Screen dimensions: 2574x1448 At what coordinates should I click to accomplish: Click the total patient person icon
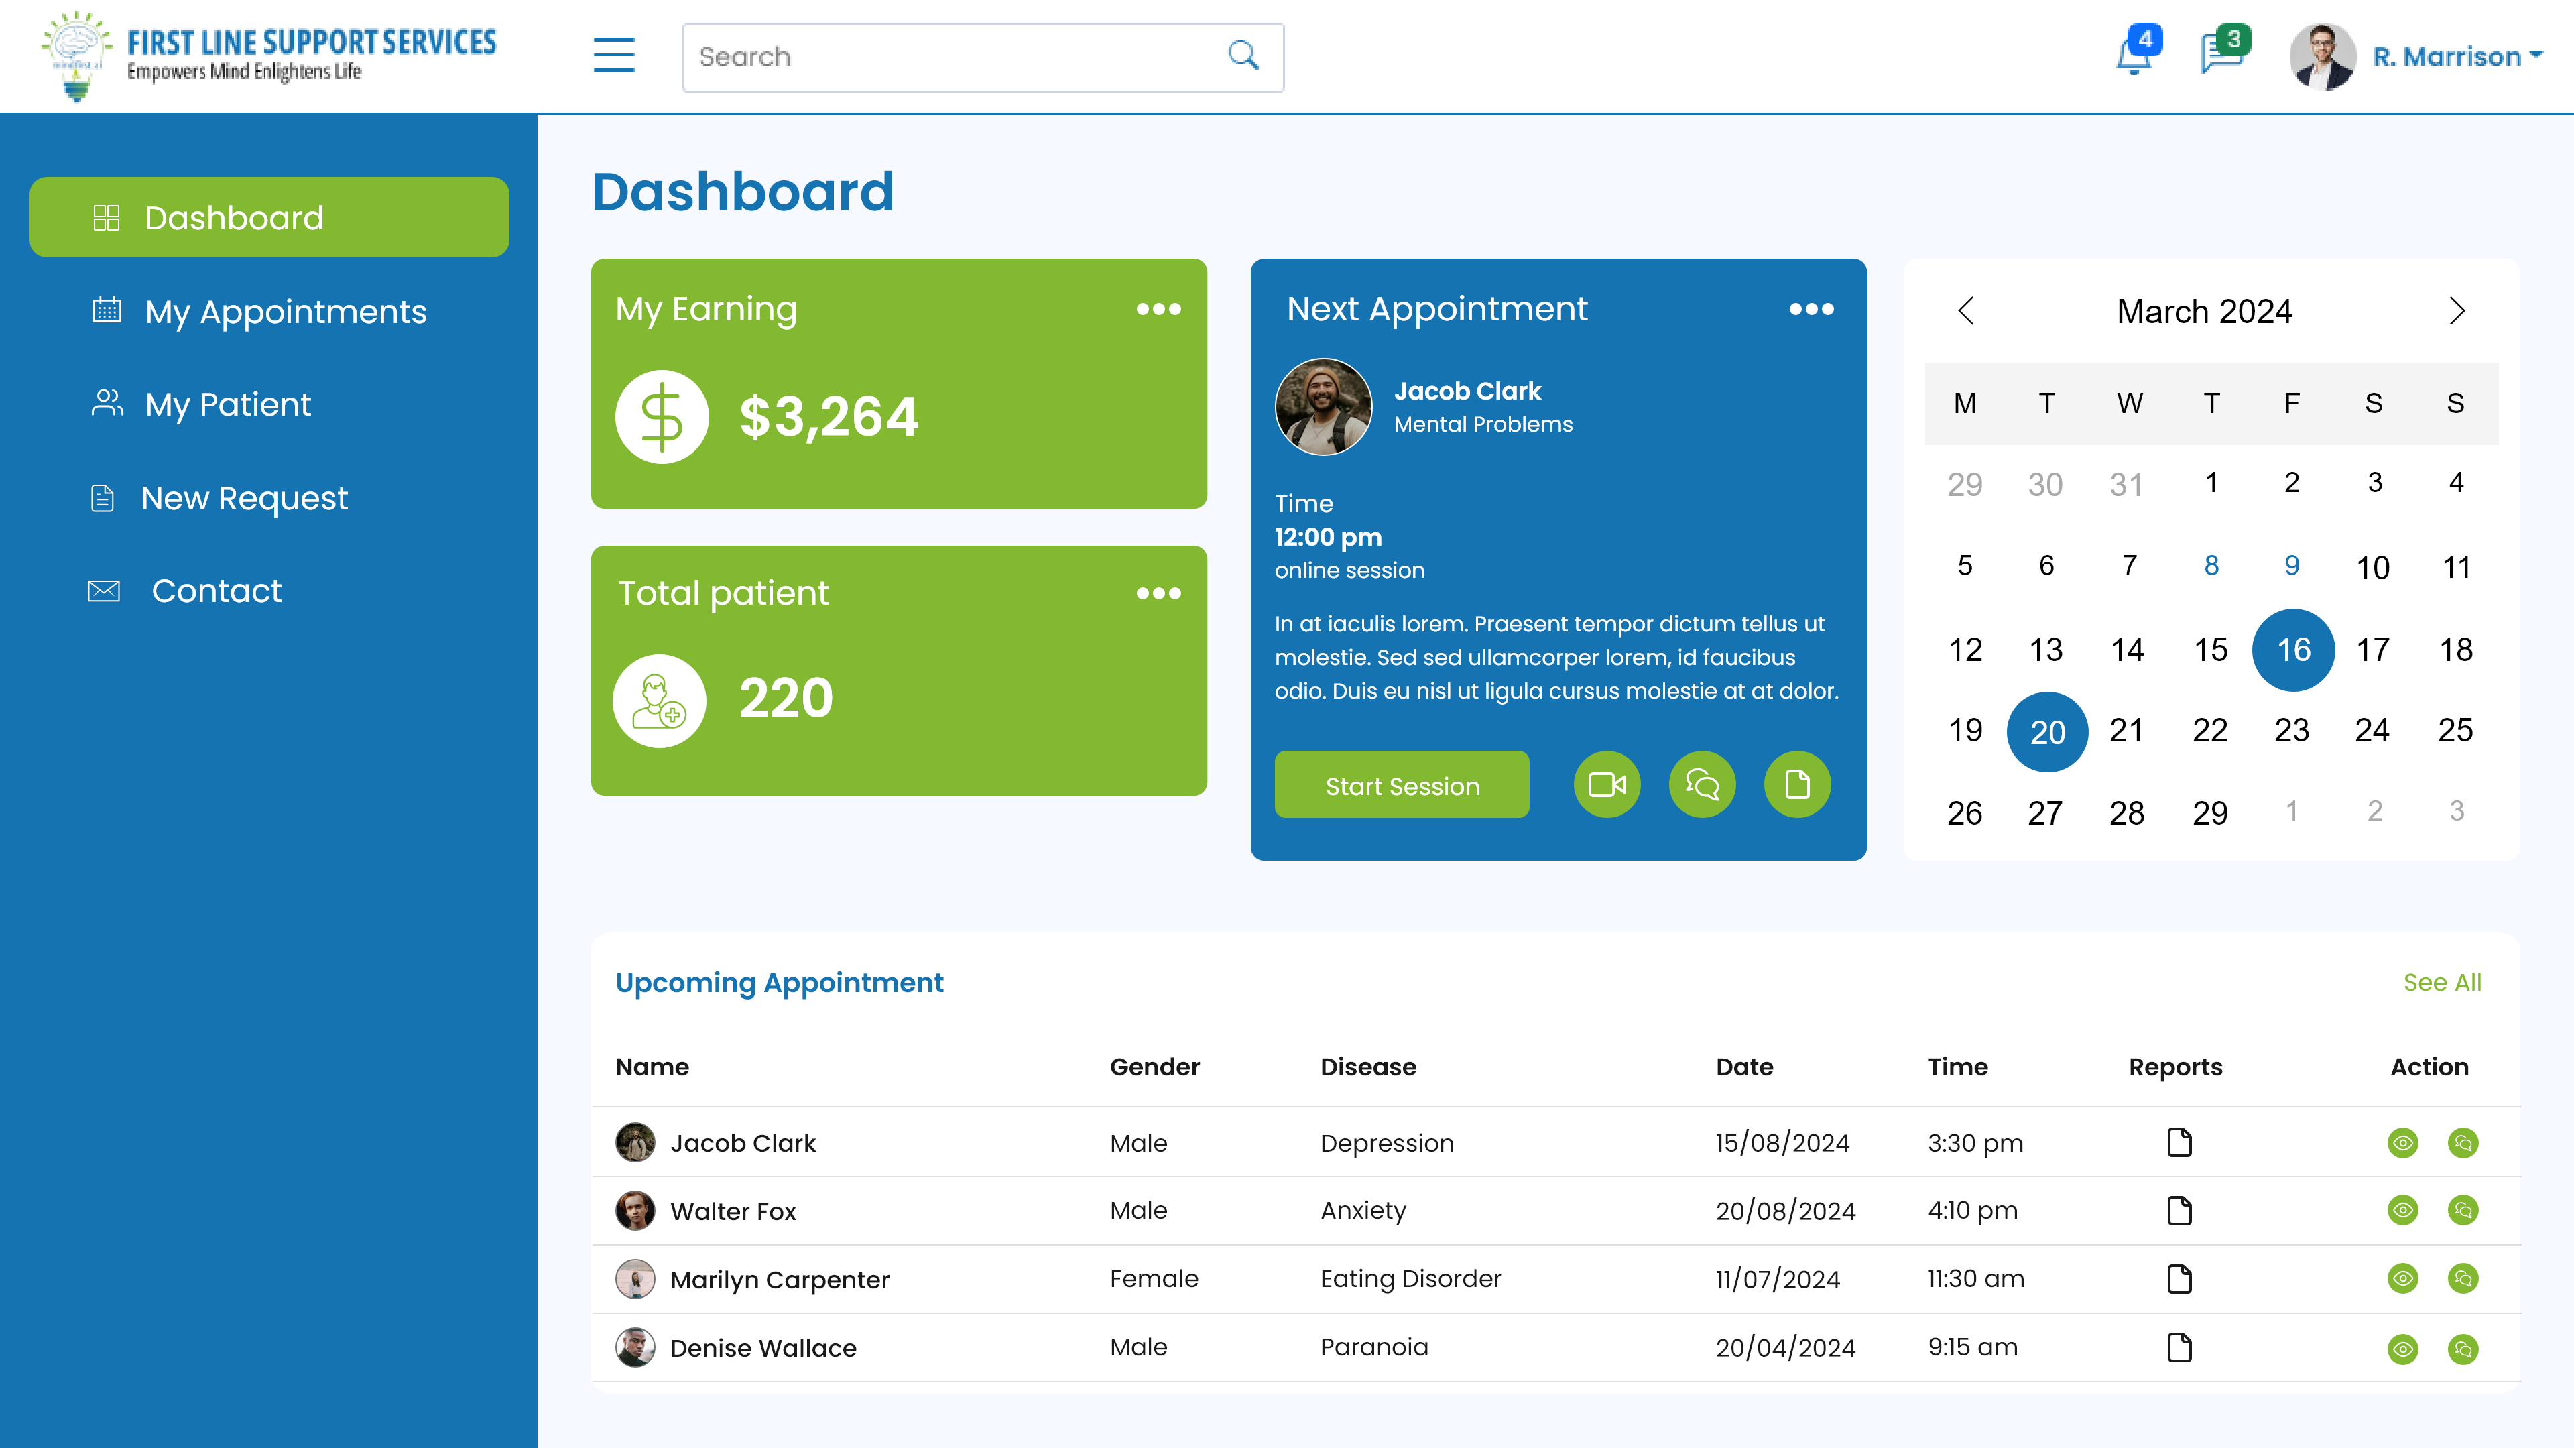[660, 701]
